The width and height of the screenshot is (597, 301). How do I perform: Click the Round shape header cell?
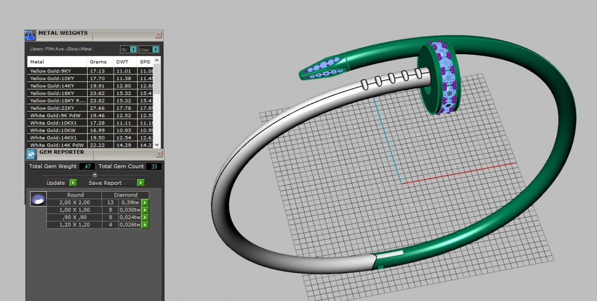tap(75, 195)
